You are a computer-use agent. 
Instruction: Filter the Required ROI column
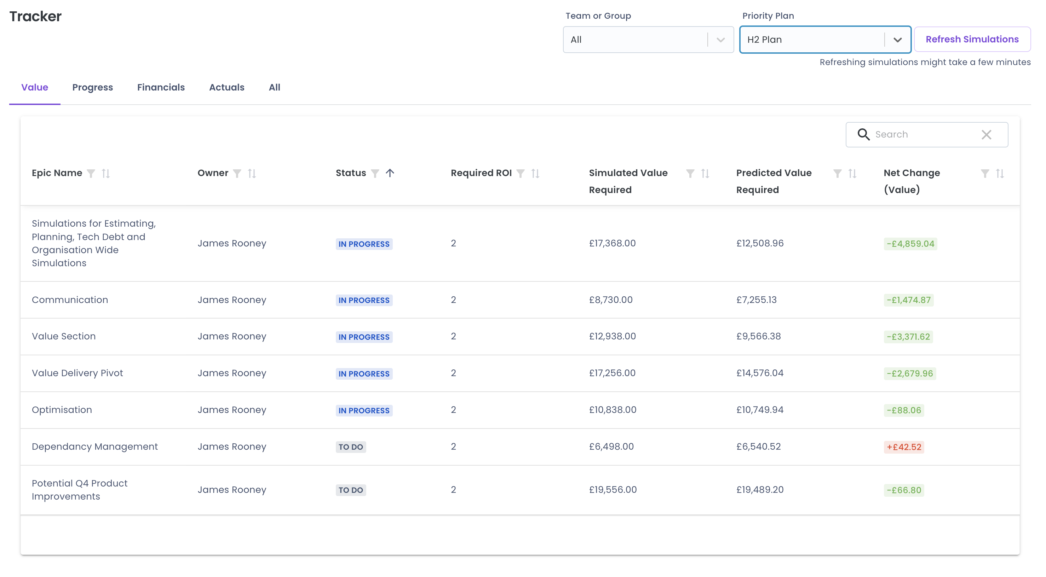[x=520, y=174]
